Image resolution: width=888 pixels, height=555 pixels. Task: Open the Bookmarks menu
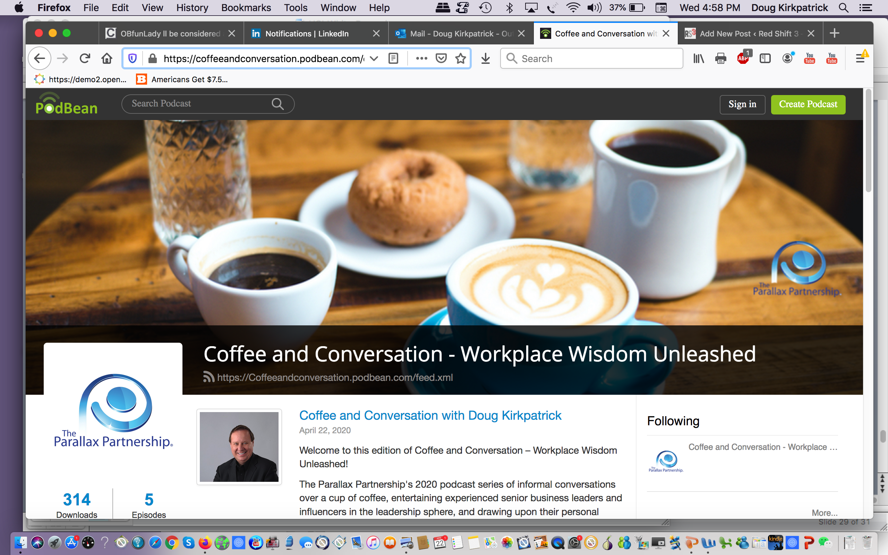246,8
